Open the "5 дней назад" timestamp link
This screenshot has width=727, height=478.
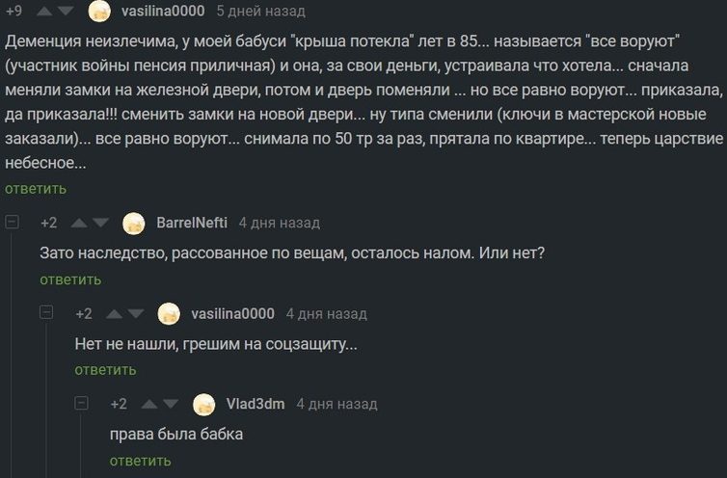[x=260, y=12]
